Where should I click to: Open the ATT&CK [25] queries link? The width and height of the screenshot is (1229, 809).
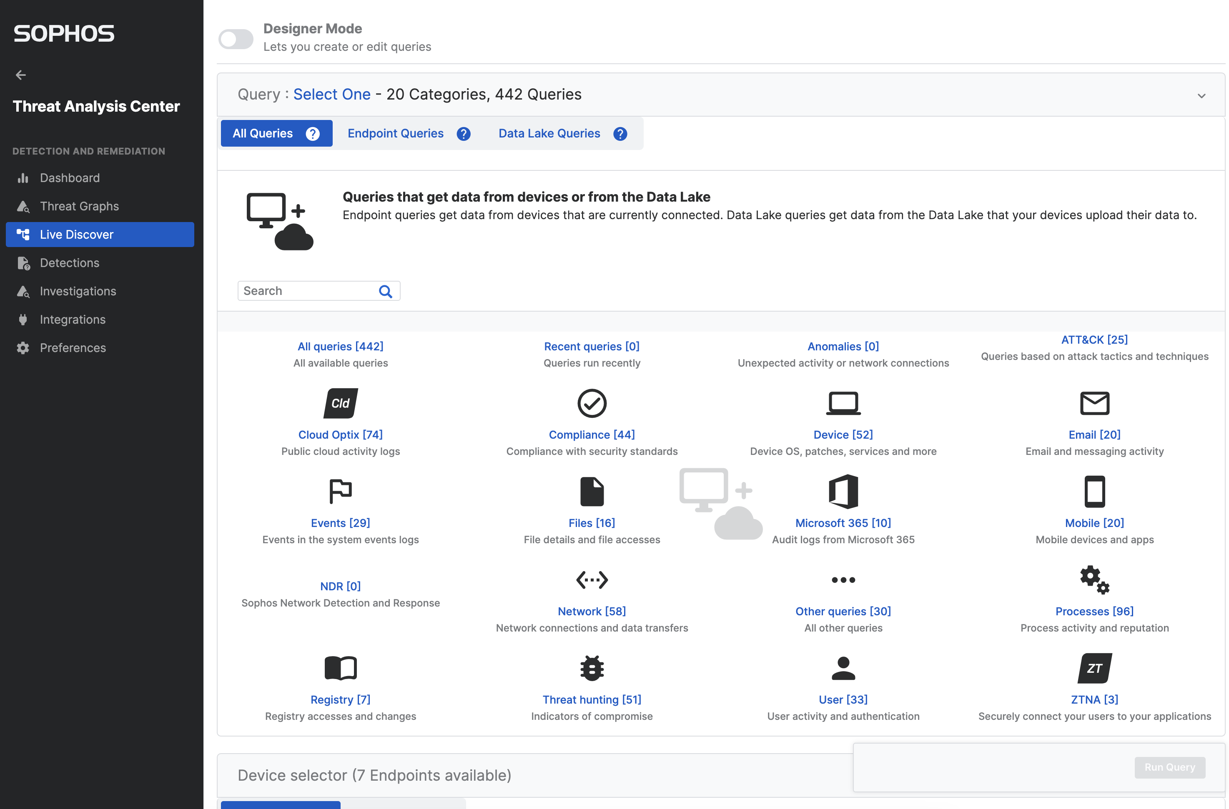tap(1094, 340)
